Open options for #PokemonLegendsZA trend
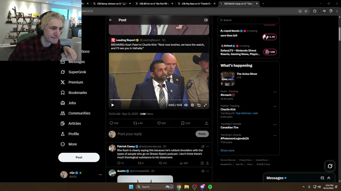Image resolution: width=341 pixels, height=191 pixels. 275,136
